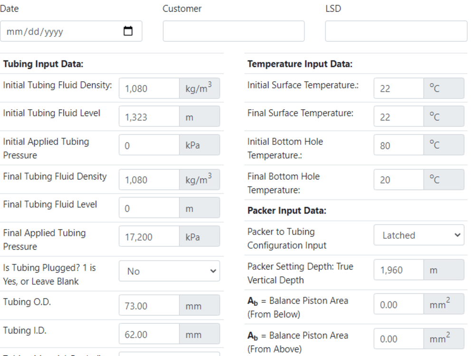Expand the Latched dropdown chevron

coord(458,235)
